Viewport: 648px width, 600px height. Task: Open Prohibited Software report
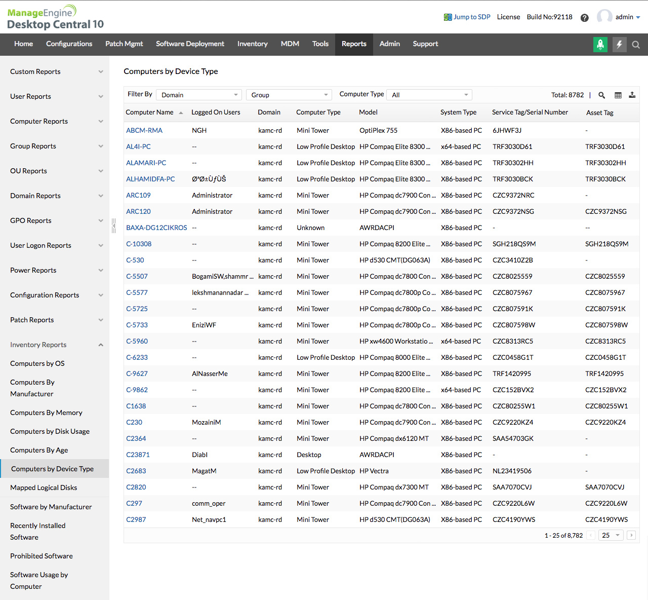42,556
